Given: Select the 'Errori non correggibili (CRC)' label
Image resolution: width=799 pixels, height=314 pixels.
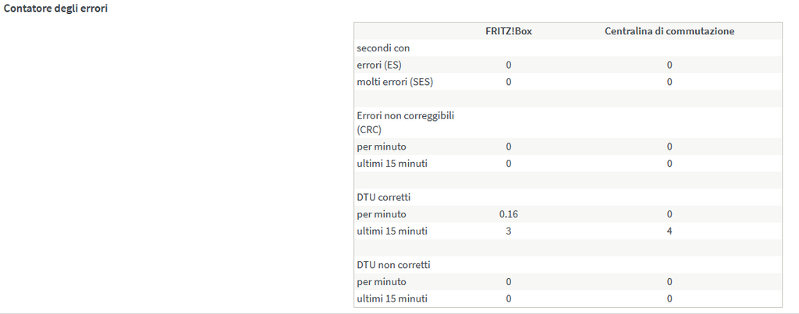Looking at the screenshot, I should [x=405, y=122].
